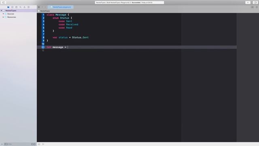
Task: Select the Sources folder row
Action: 18,14
